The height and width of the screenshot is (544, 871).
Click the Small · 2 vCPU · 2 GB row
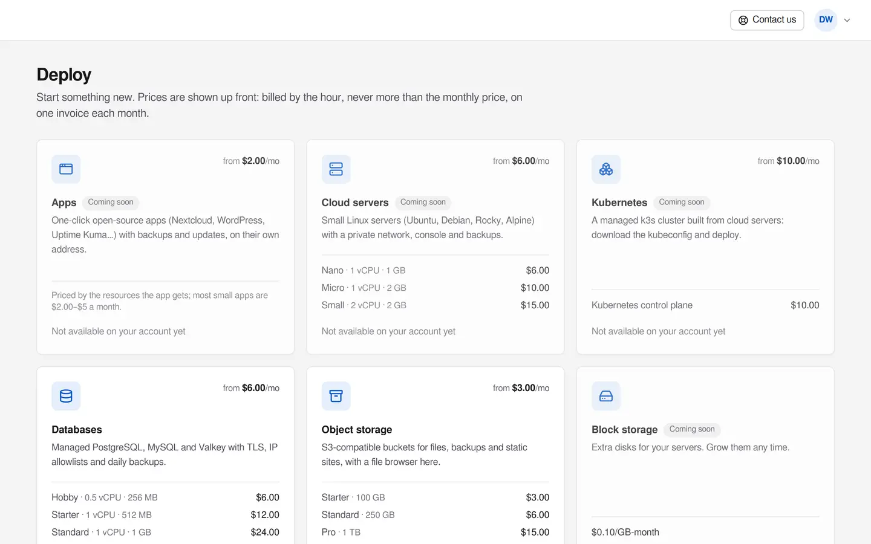pyautogui.click(x=435, y=306)
